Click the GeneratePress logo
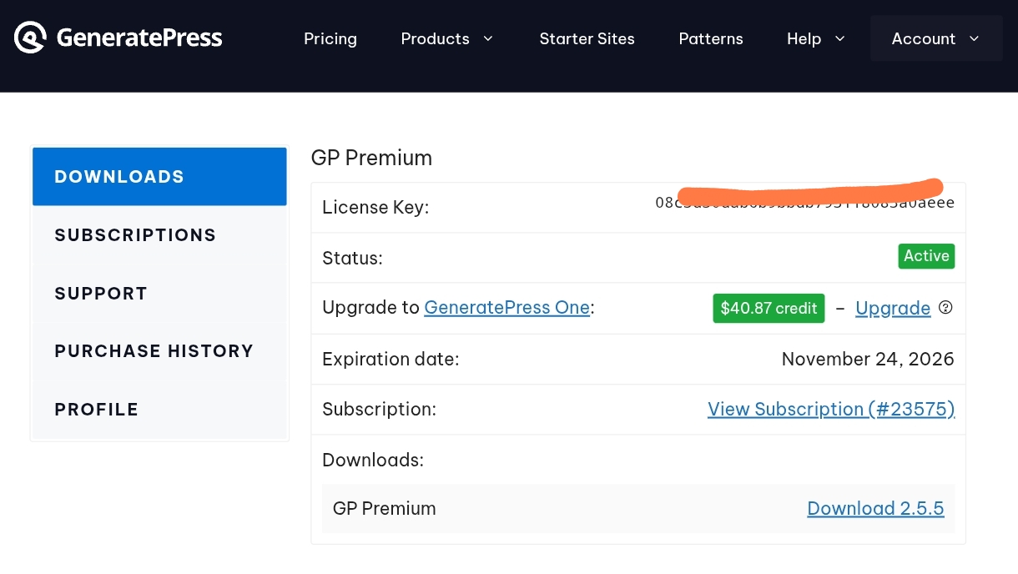 117,37
